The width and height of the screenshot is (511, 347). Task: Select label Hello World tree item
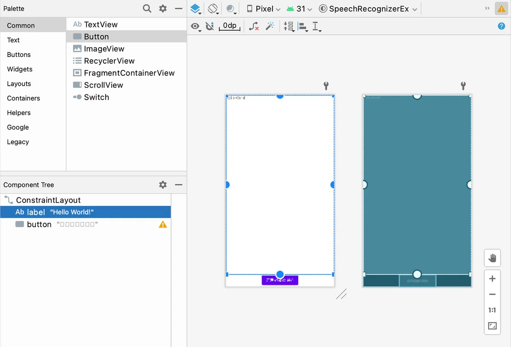(86, 212)
